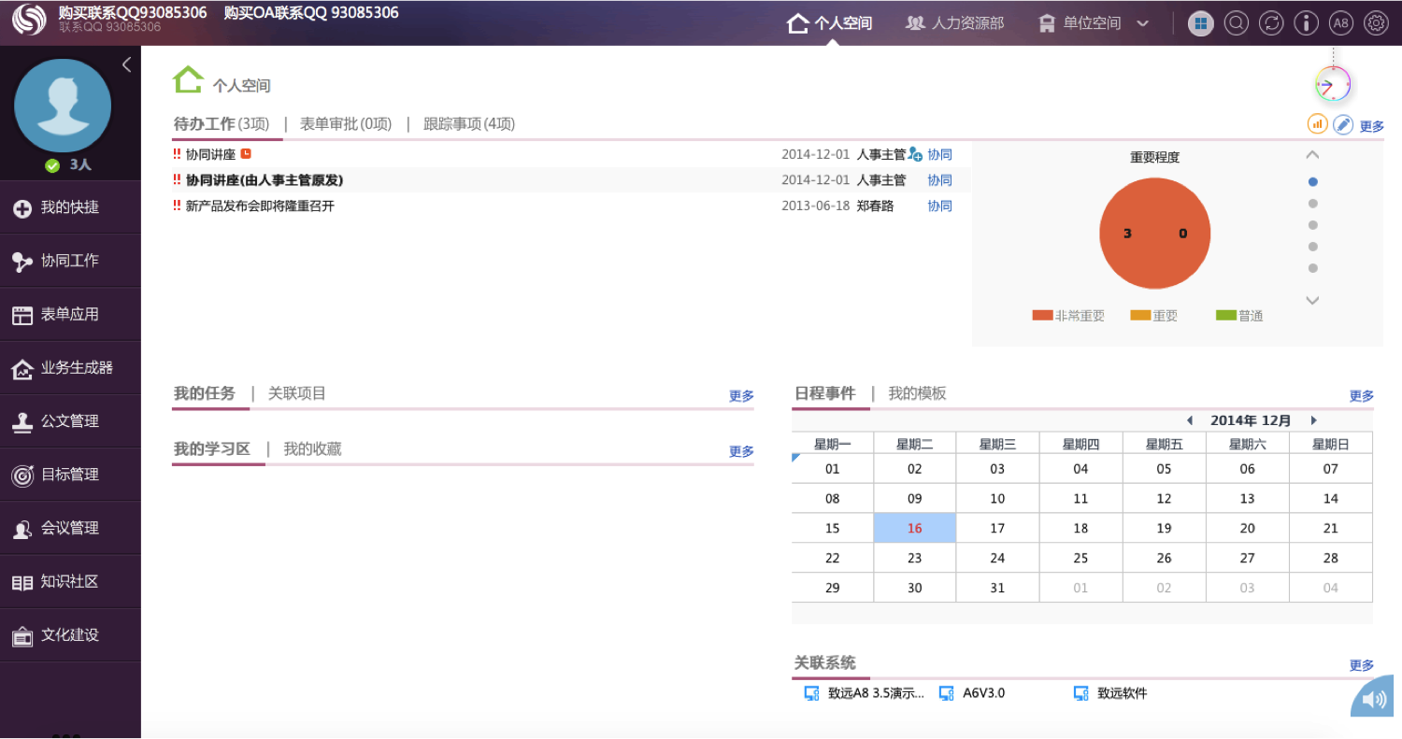The height and width of the screenshot is (739, 1402).
Task: Open the four-square grid icon in header
Action: click(x=1201, y=23)
